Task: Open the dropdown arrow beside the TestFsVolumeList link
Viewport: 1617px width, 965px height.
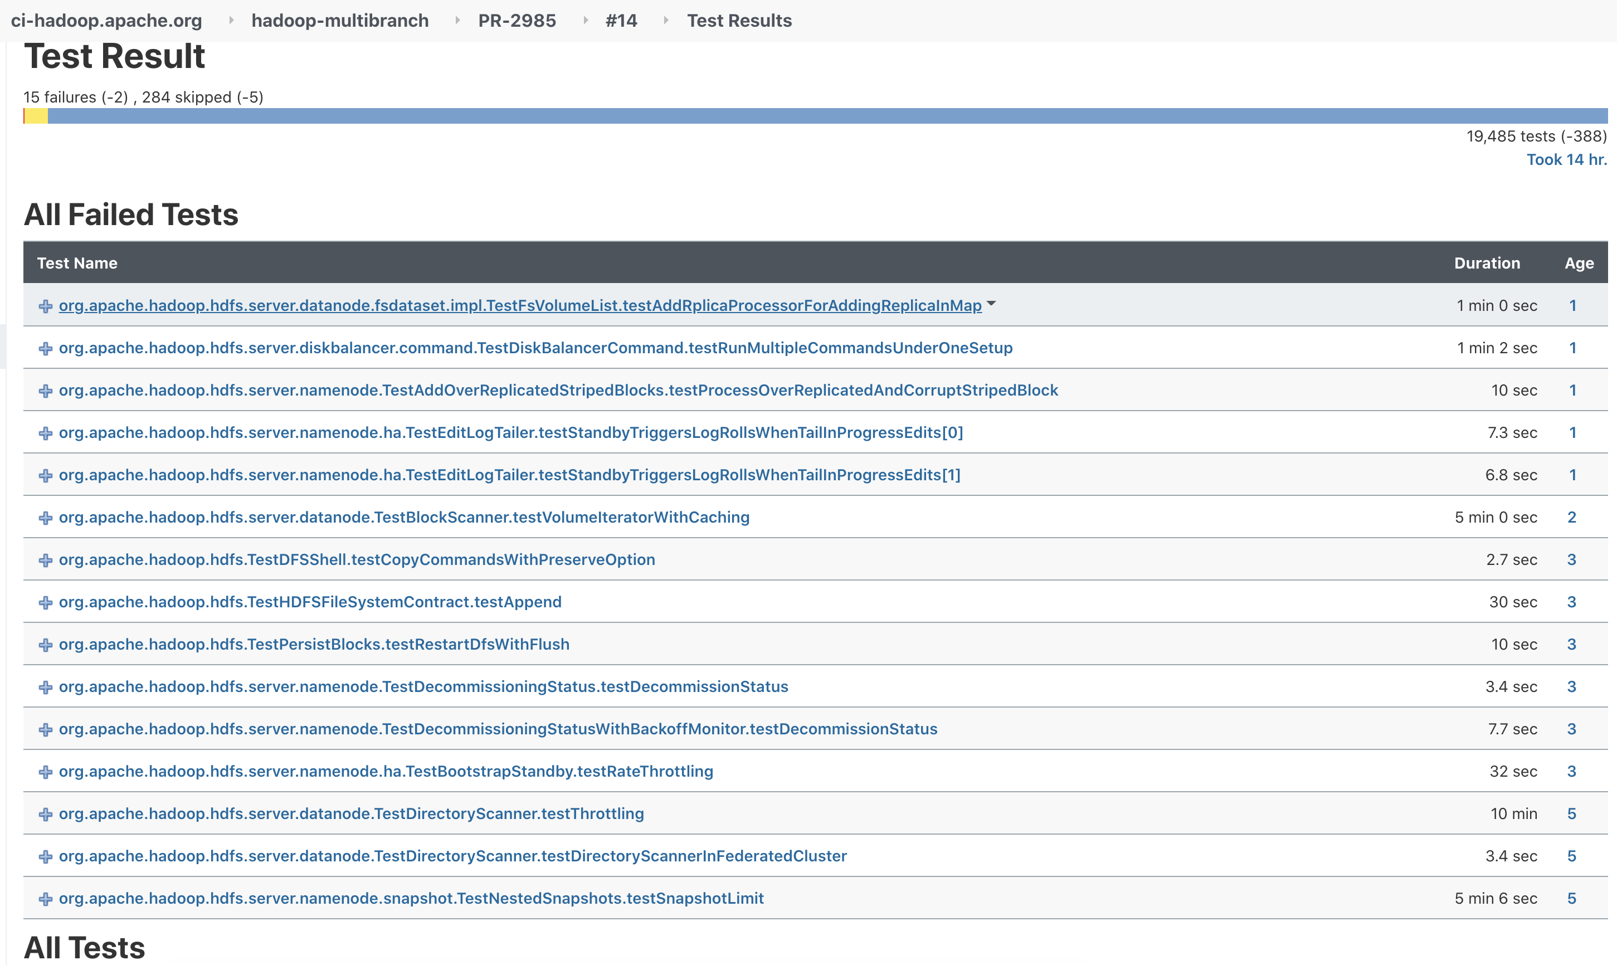Action: (x=991, y=304)
